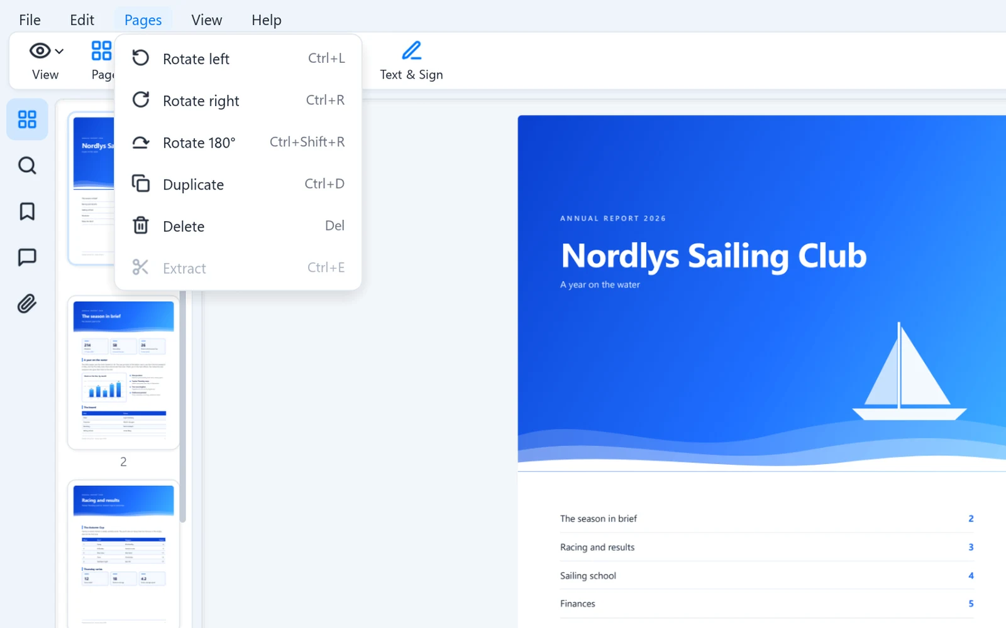
Task: Open the Help menu
Action: click(x=266, y=20)
